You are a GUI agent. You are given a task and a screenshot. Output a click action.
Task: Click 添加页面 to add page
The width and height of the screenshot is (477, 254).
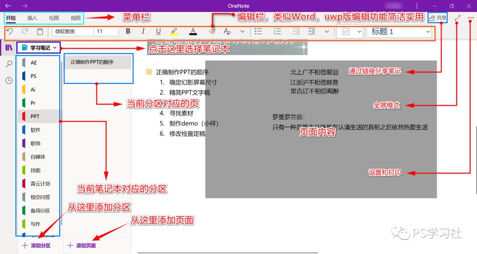tap(81, 246)
